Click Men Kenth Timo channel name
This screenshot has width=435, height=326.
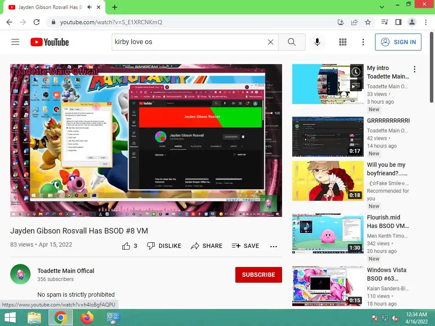coord(387,236)
